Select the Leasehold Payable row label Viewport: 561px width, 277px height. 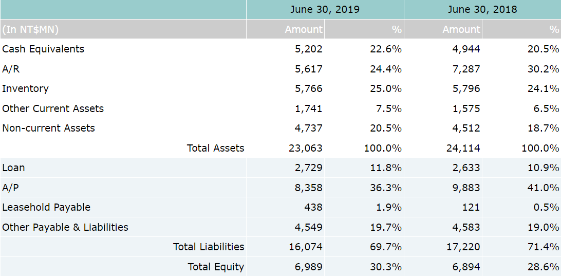[46, 207]
